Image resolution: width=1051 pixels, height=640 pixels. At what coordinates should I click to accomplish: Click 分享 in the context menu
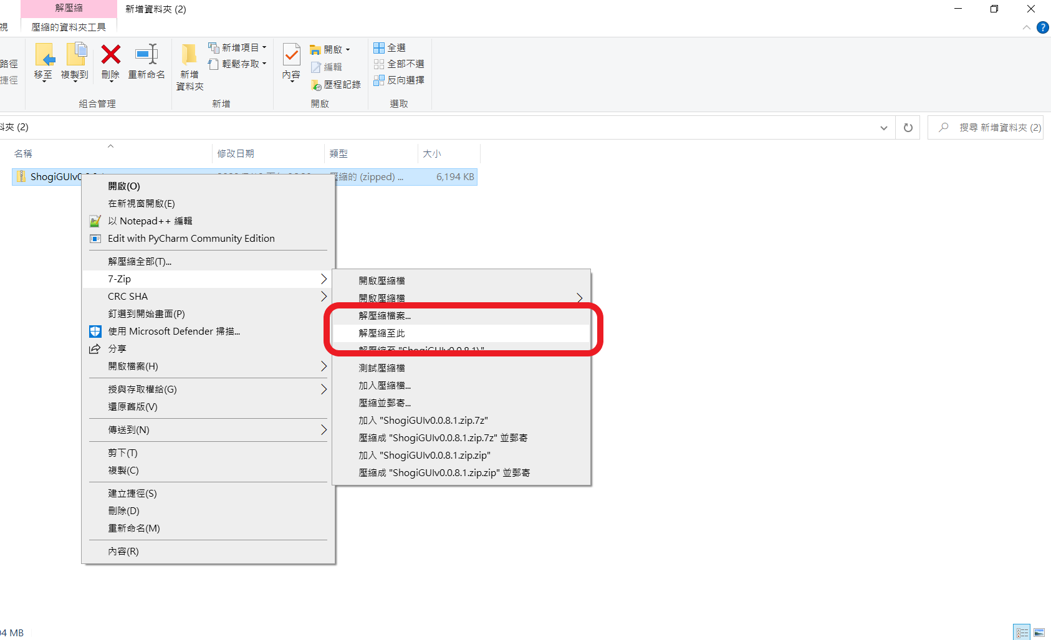[x=208, y=349]
